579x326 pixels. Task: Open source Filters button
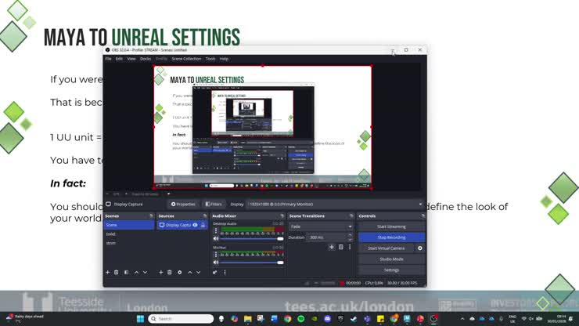214,205
